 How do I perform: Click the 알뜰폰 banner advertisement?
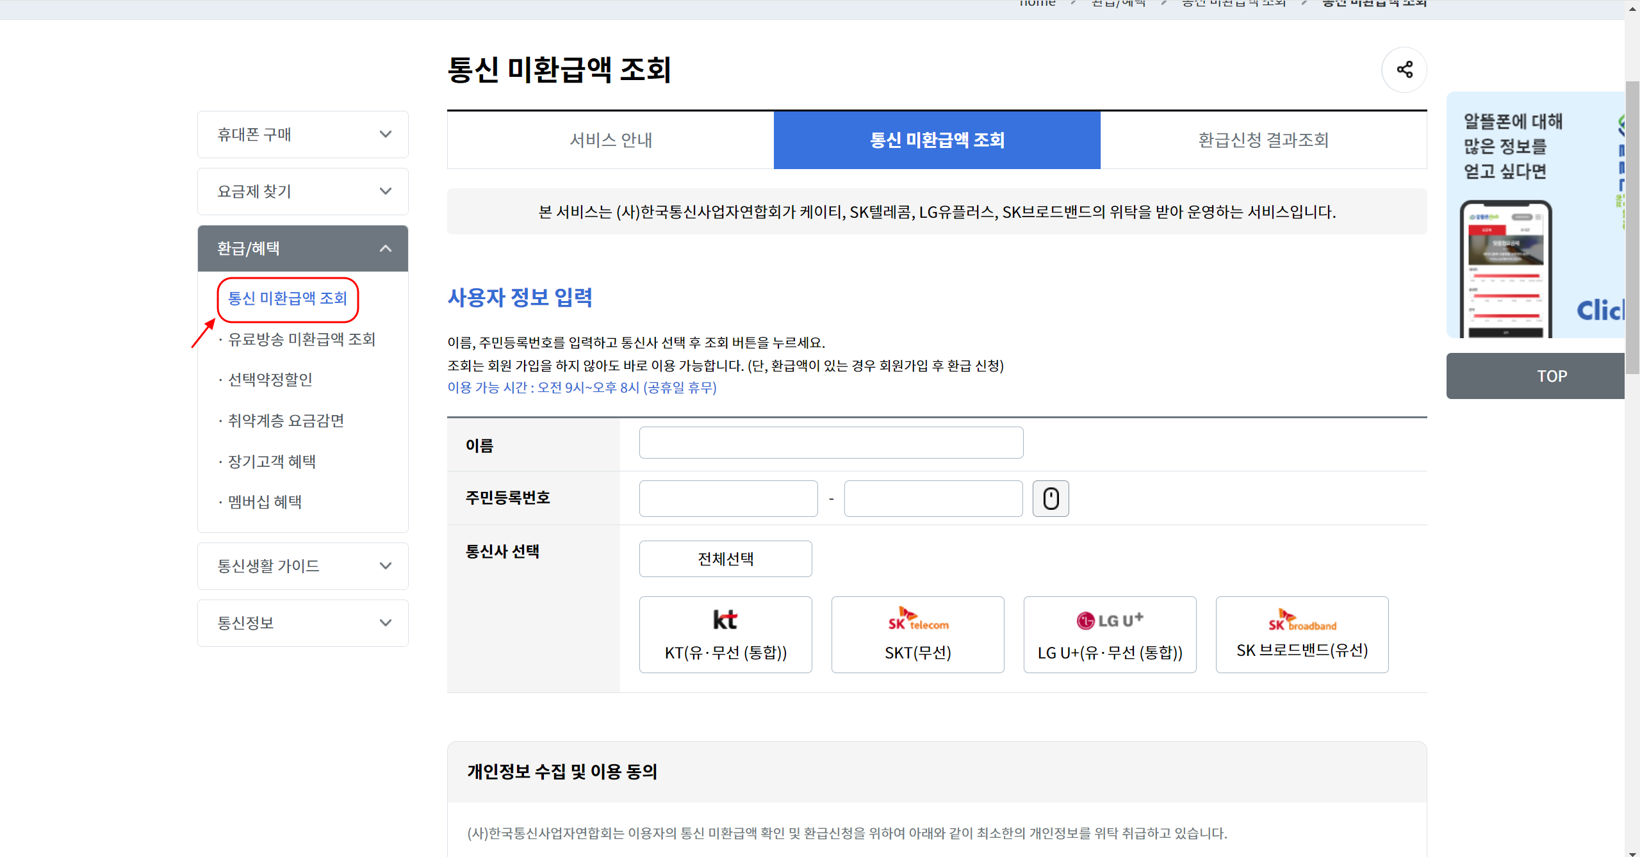click(x=1535, y=215)
